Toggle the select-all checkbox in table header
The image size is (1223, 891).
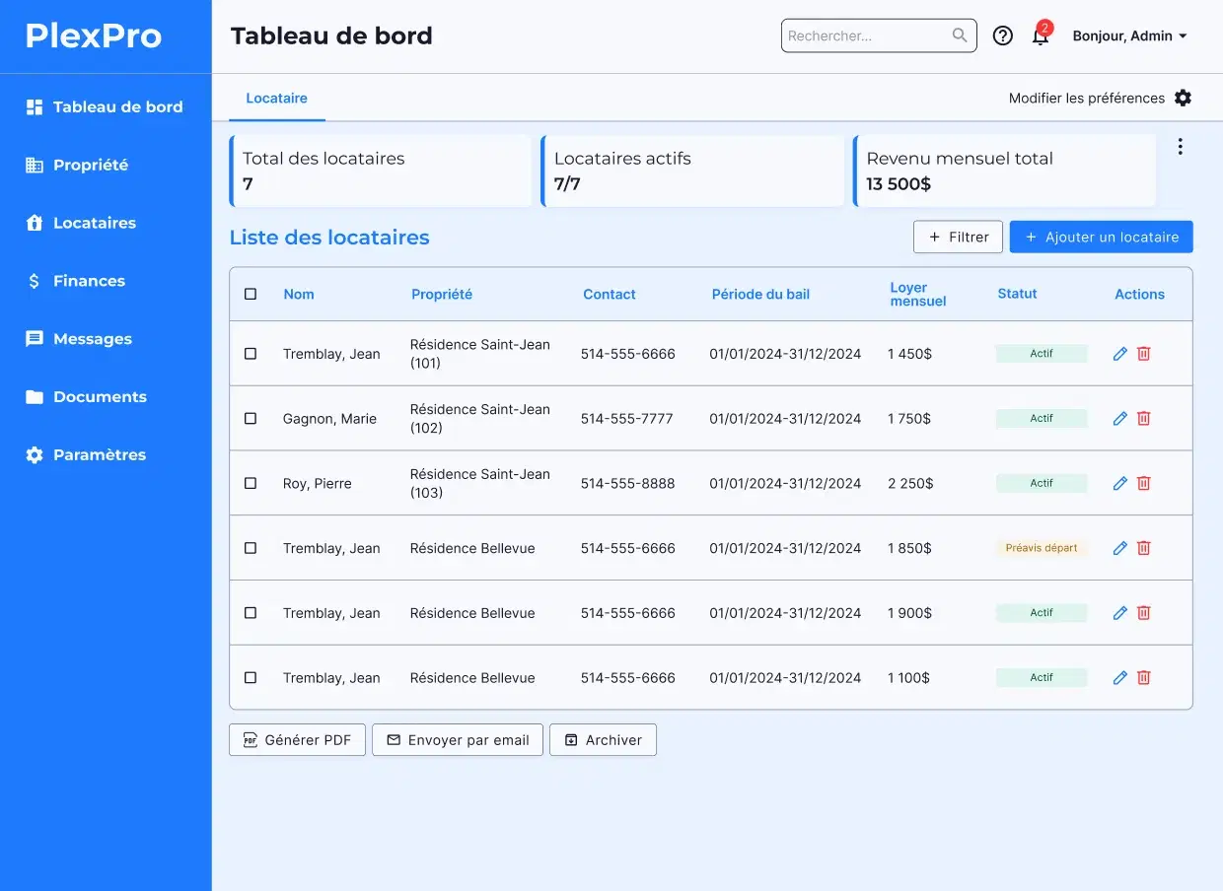click(x=251, y=295)
